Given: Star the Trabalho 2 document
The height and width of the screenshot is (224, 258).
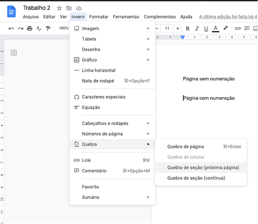Looking at the screenshot, I should 59,8.
